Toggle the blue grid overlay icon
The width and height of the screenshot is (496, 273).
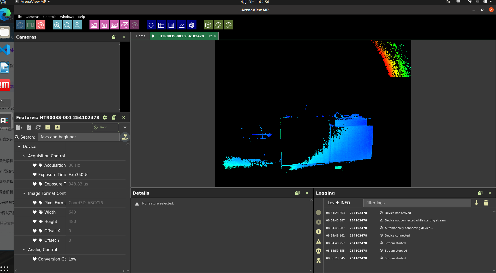[x=161, y=25]
